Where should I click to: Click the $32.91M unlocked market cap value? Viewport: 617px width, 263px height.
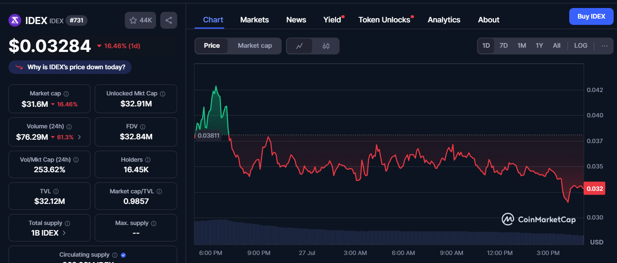(x=136, y=103)
